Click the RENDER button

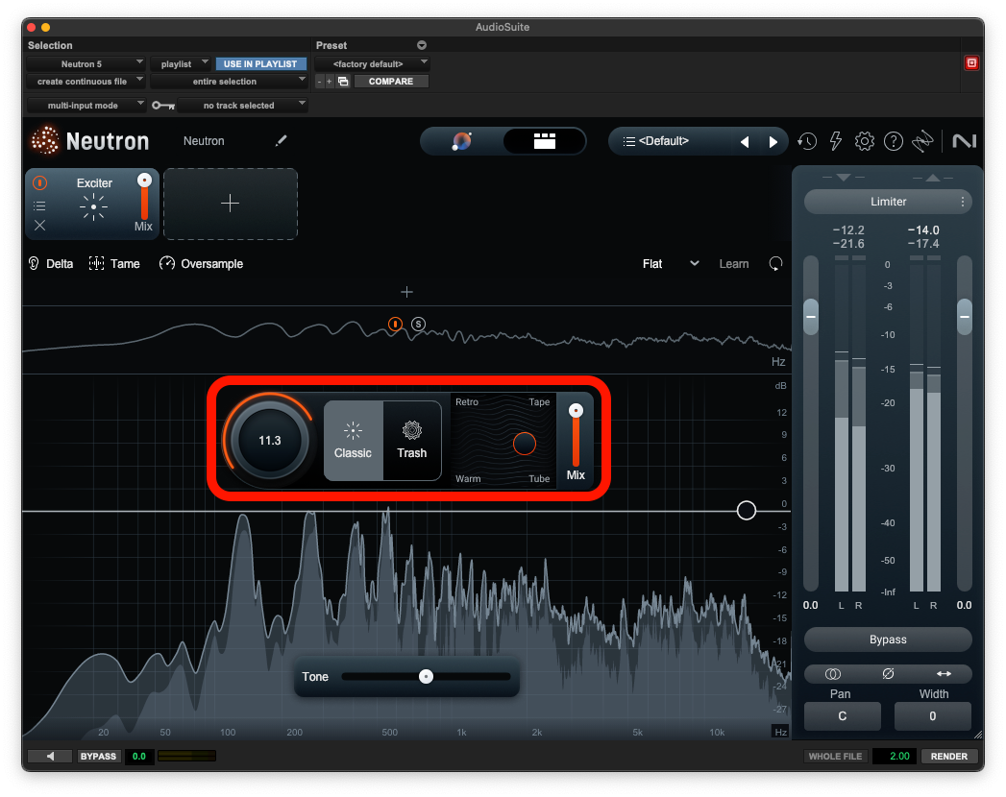coord(949,757)
